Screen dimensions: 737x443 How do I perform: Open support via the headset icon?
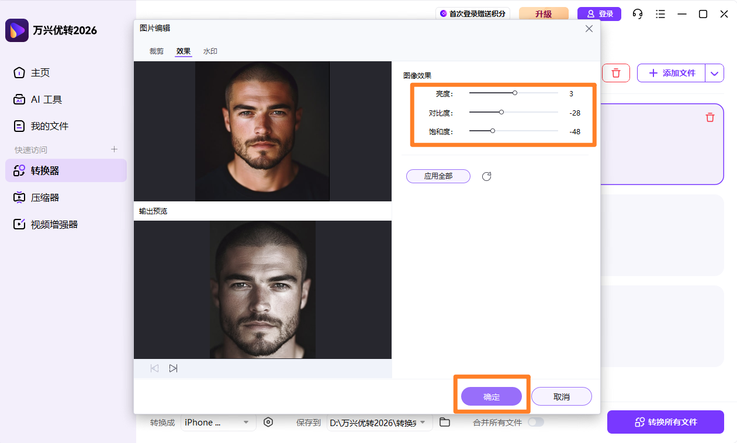click(x=637, y=13)
